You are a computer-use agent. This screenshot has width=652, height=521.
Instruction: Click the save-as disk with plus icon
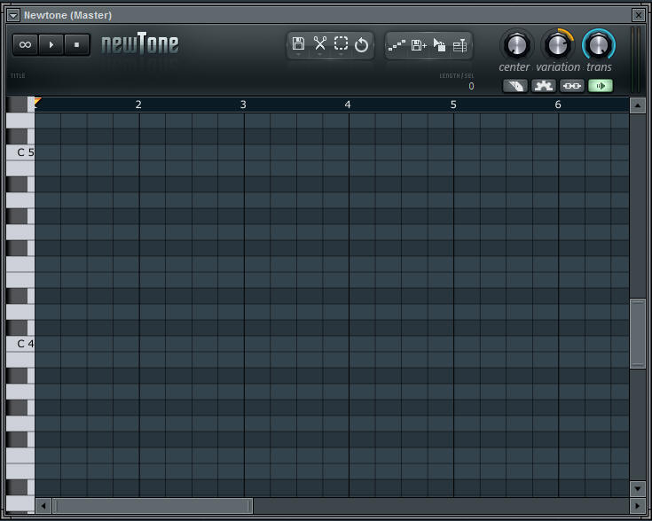pos(419,44)
